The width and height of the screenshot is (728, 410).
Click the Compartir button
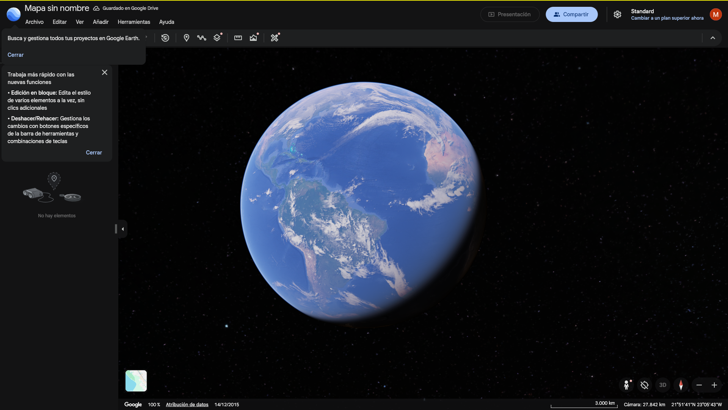[x=571, y=14]
